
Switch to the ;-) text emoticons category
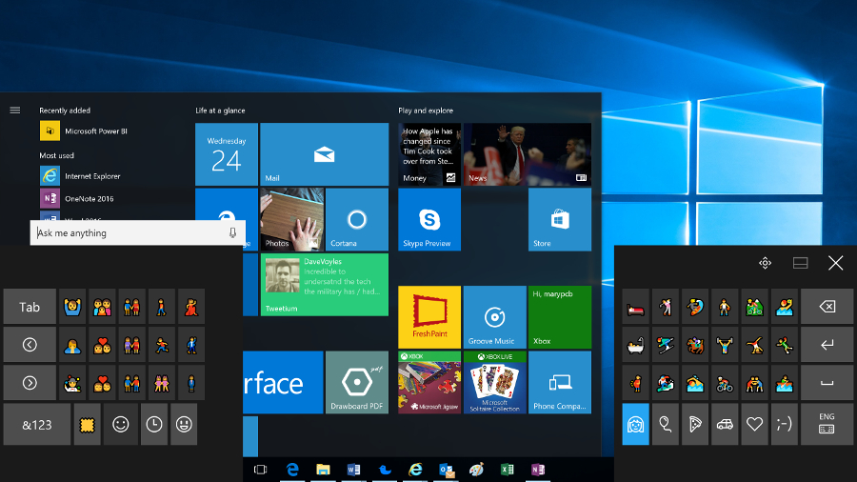coord(785,424)
